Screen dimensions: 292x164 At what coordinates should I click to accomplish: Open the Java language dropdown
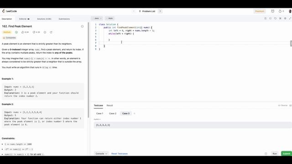97,18
